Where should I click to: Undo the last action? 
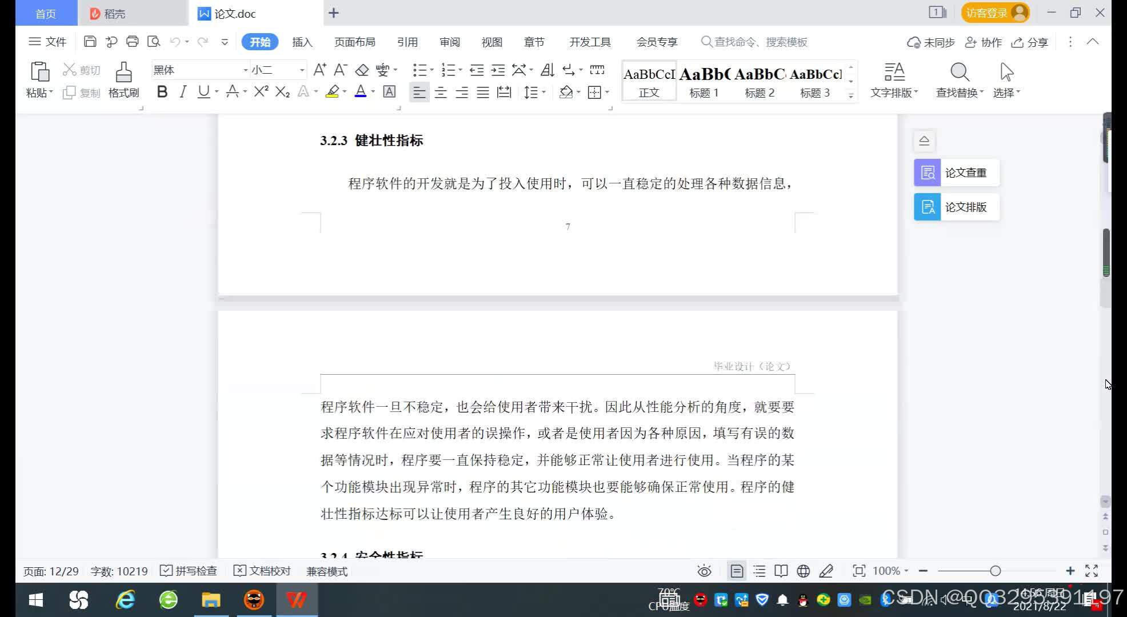pos(175,42)
